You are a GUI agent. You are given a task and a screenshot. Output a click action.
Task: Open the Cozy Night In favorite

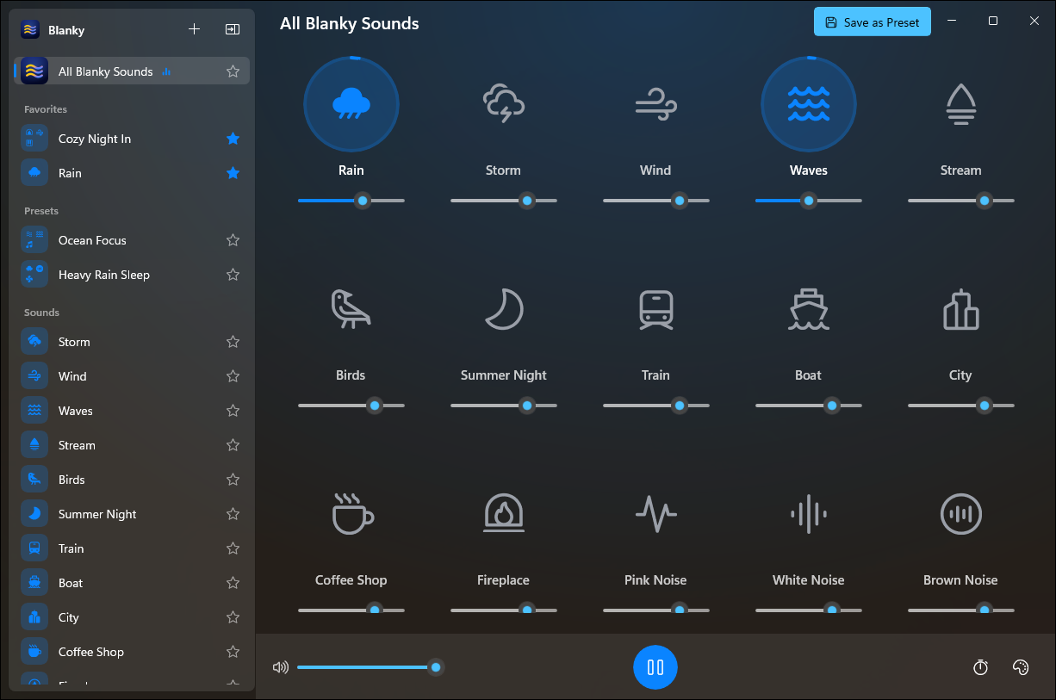[132, 139]
